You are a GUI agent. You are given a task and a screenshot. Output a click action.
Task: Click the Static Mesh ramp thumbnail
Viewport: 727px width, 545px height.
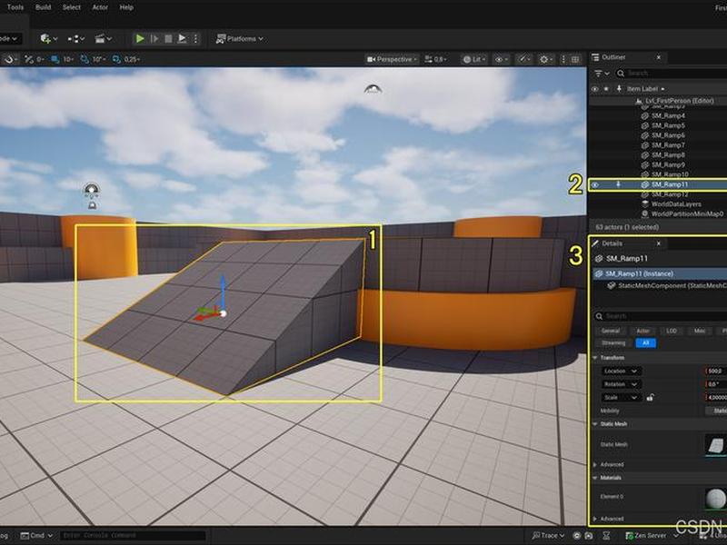click(715, 445)
